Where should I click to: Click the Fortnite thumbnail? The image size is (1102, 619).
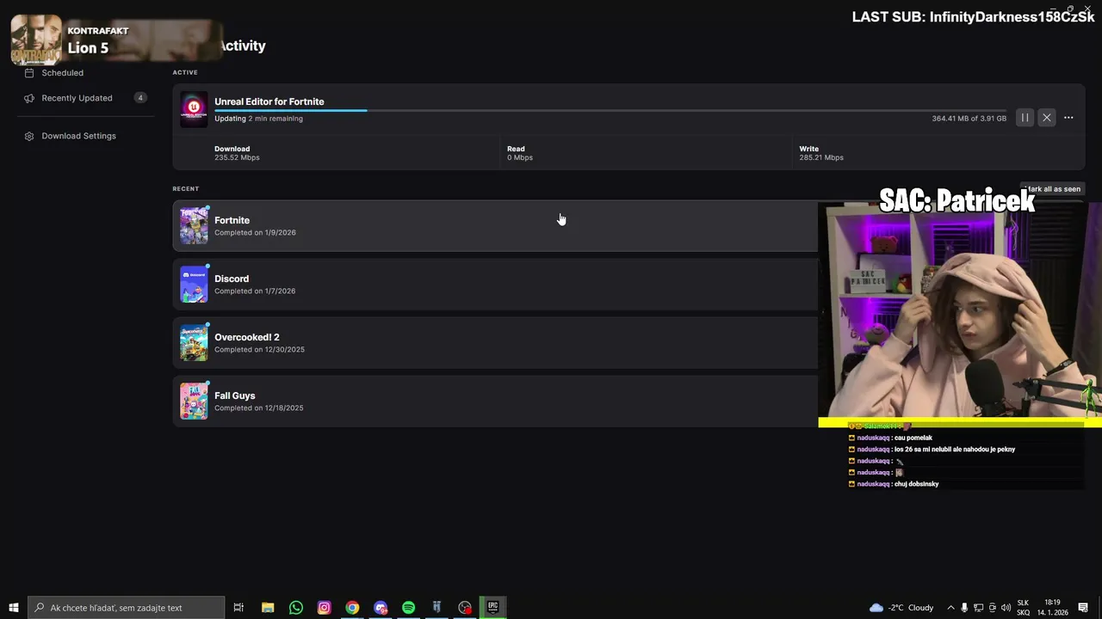click(x=194, y=226)
